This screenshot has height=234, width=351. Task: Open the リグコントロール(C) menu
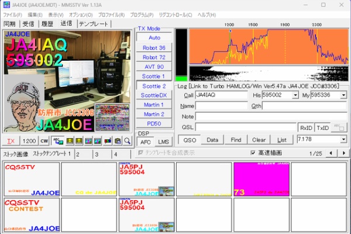[175, 15]
